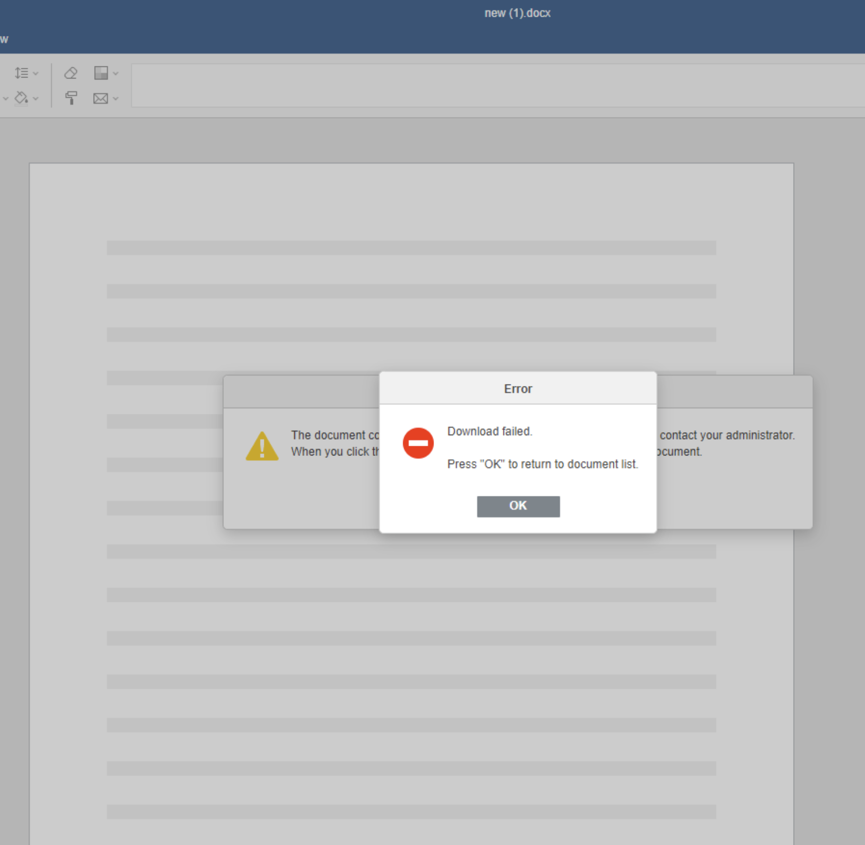Click the color scheme squares icon
Viewport: 865px width, 845px height.
coord(101,73)
